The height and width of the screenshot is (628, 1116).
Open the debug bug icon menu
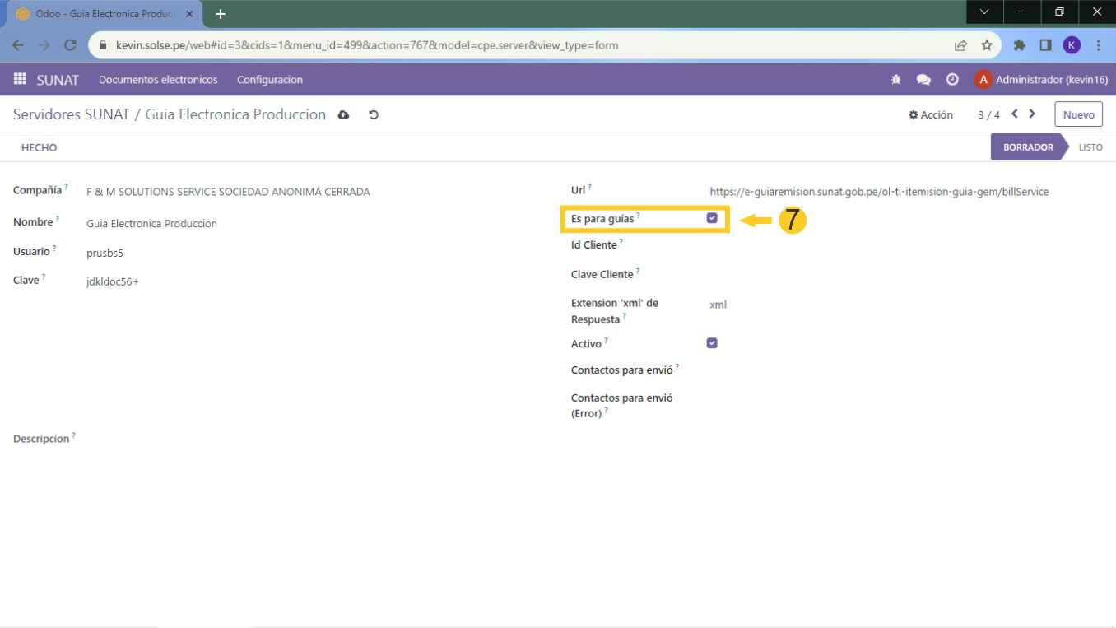[896, 80]
